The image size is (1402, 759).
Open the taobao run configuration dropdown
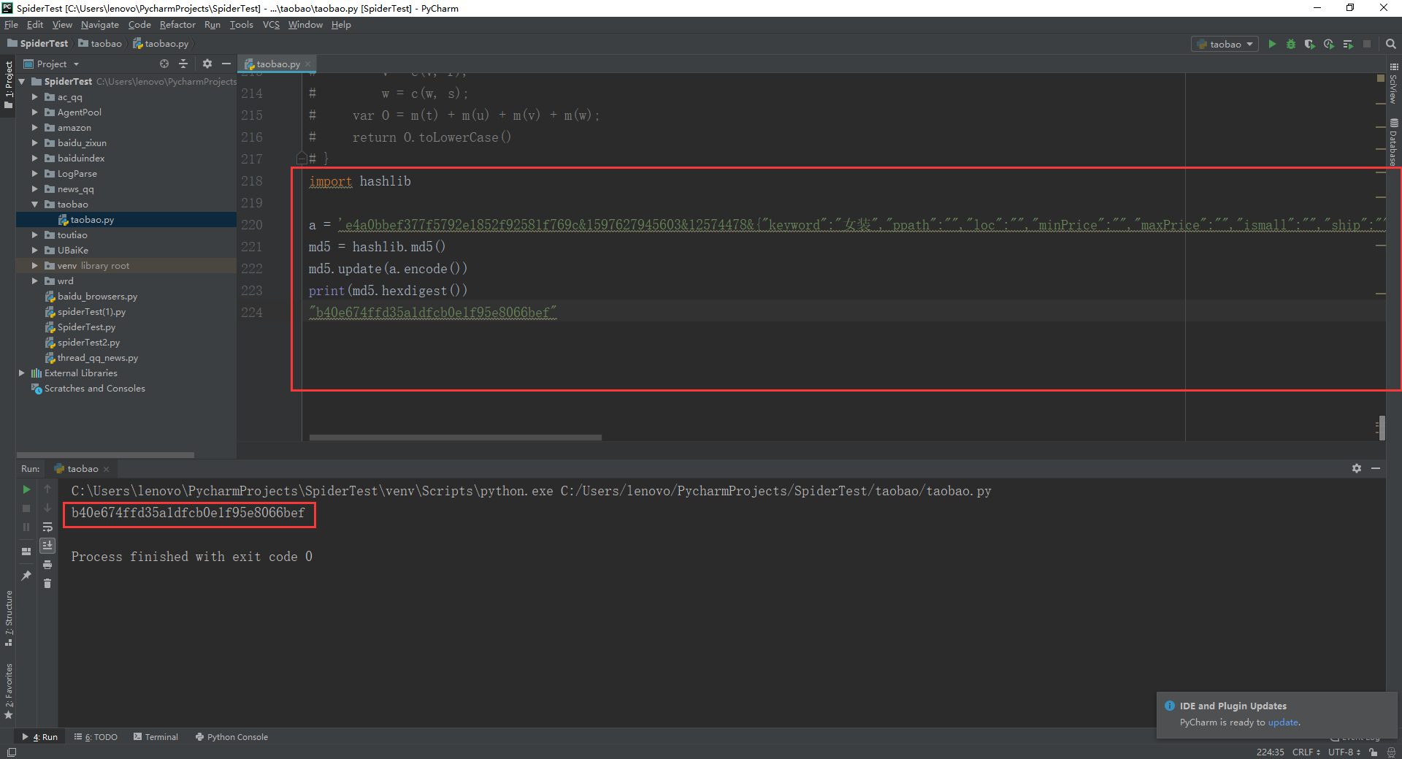[x=1225, y=44]
